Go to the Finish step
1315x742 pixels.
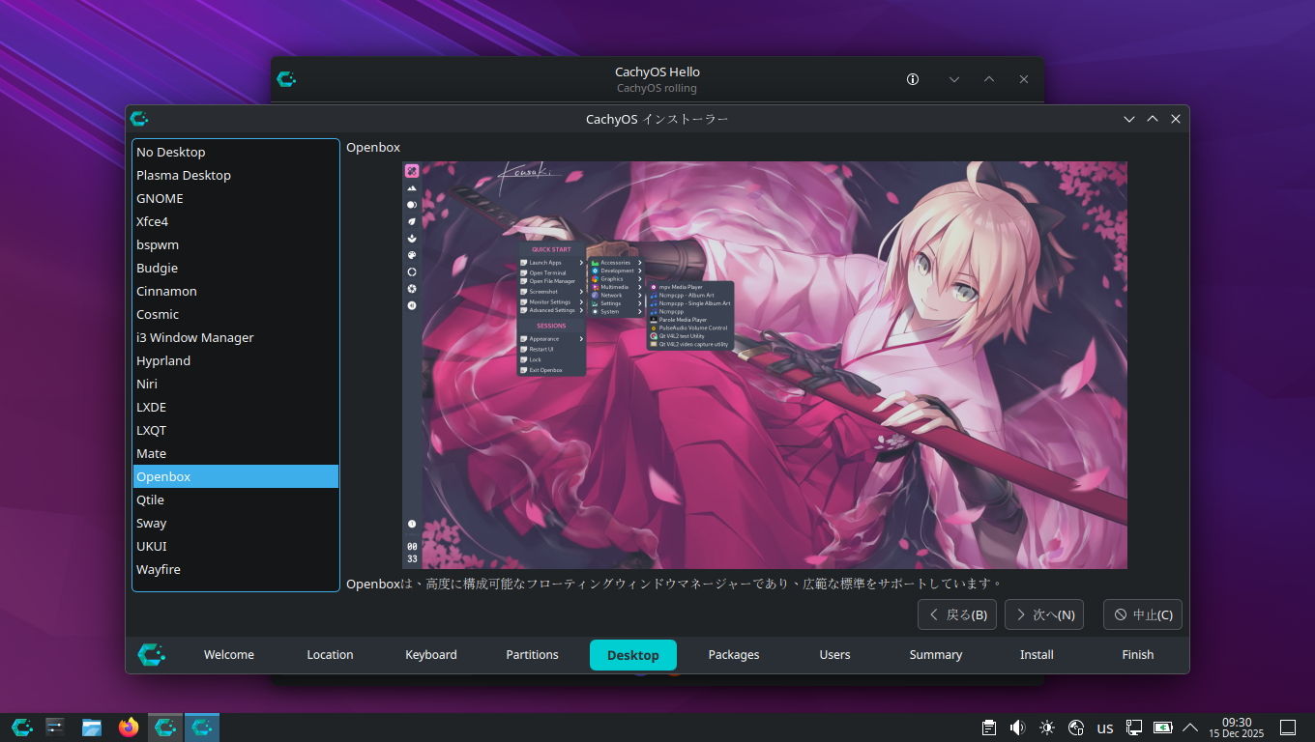1138,655
